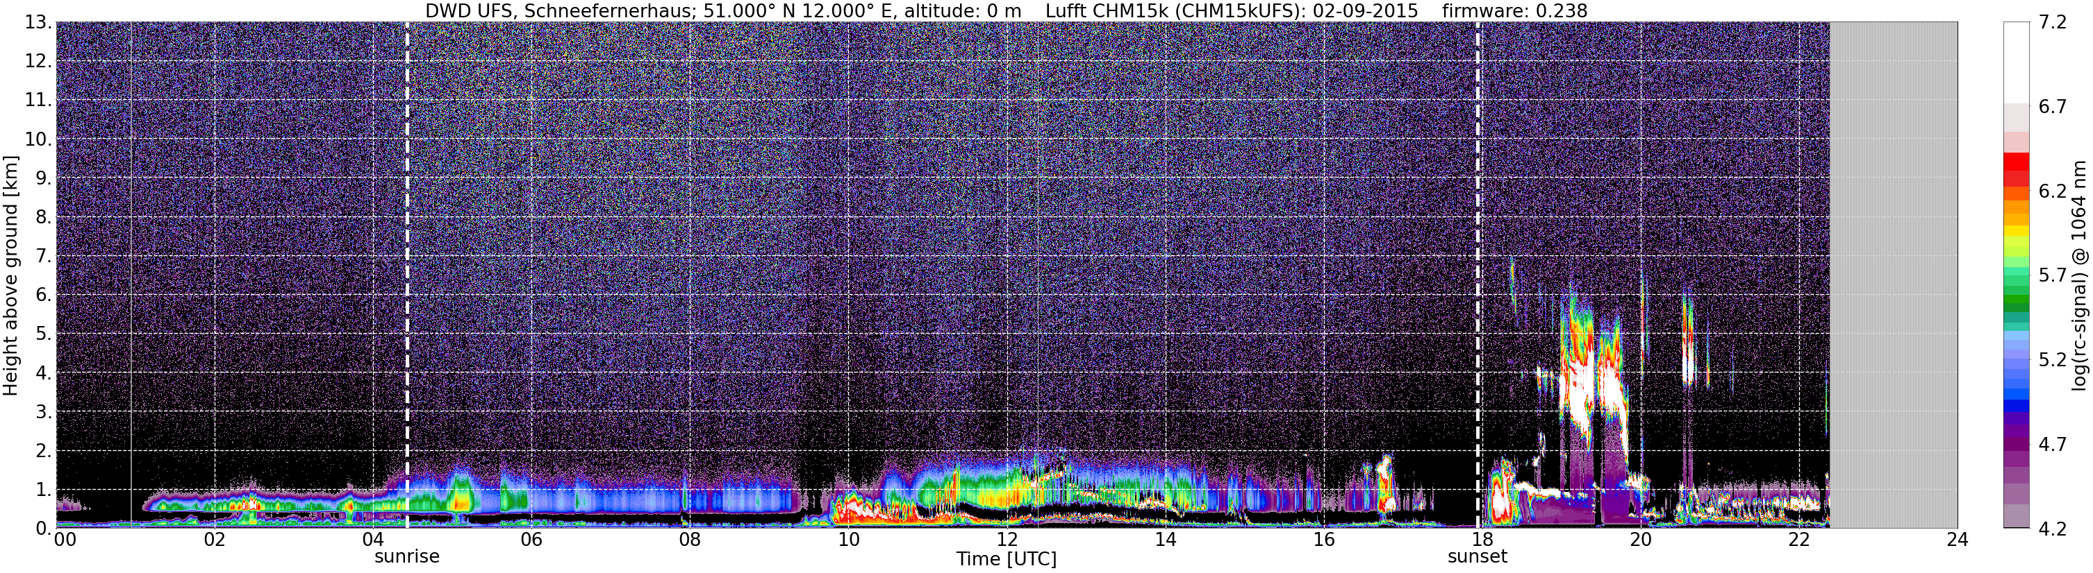Click the height tick label '6.'
2093x573 pixels.
coord(44,296)
